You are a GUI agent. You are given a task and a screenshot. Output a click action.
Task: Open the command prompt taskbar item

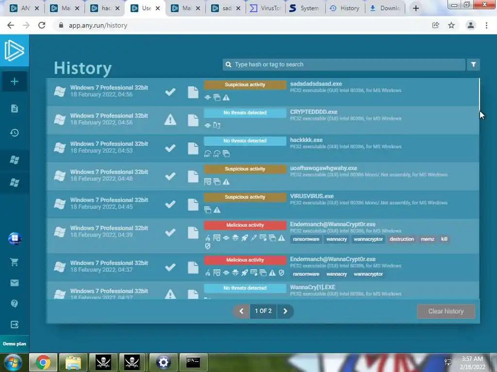193,362
